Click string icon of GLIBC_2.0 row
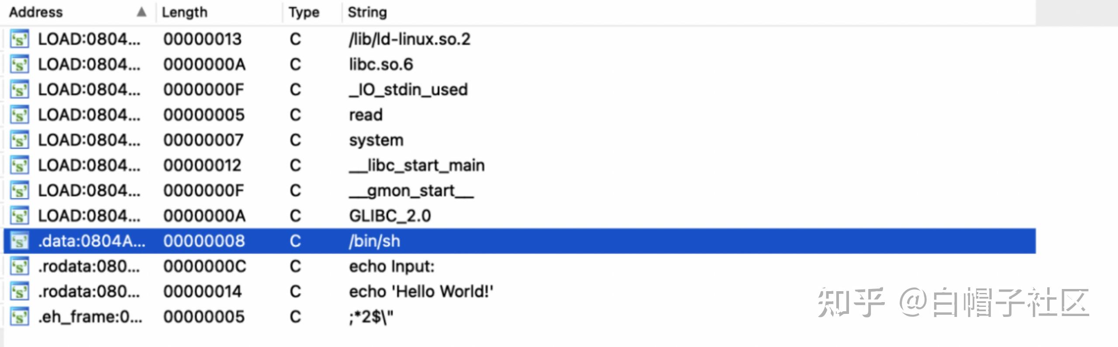This screenshot has height=347, width=1118. [x=19, y=216]
